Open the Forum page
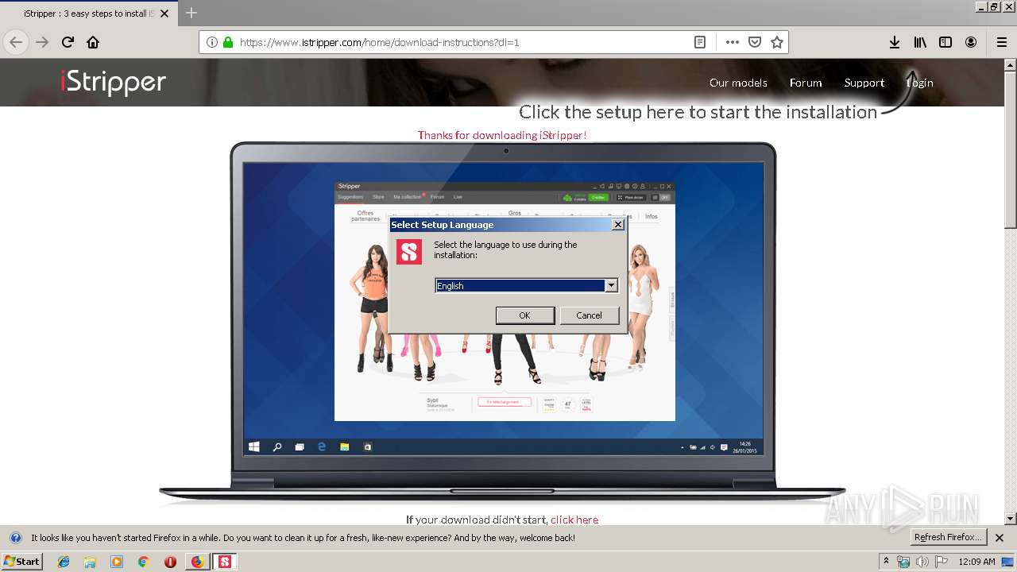Image resolution: width=1017 pixels, height=572 pixels. (806, 83)
